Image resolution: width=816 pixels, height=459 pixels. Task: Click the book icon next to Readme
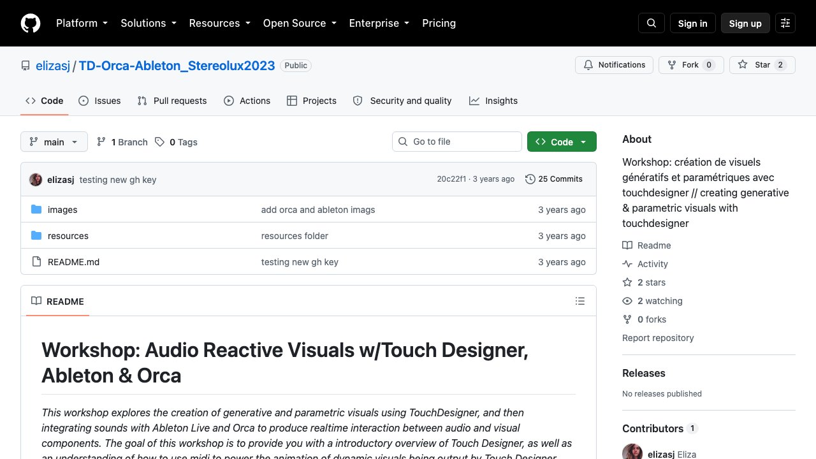click(x=627, y=245)
